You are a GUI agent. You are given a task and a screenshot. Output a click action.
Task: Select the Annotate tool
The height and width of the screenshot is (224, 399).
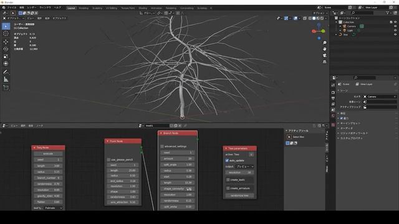(x=6, y=72)
